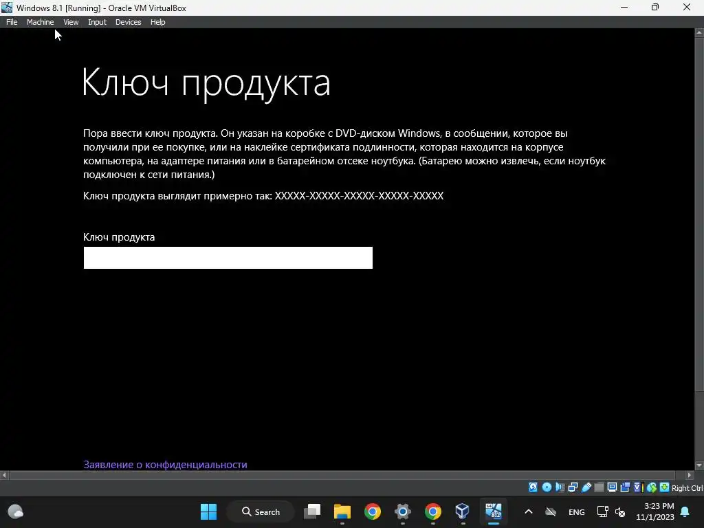
Task: Click the recording indicator icon
Action: coord(625,487)
